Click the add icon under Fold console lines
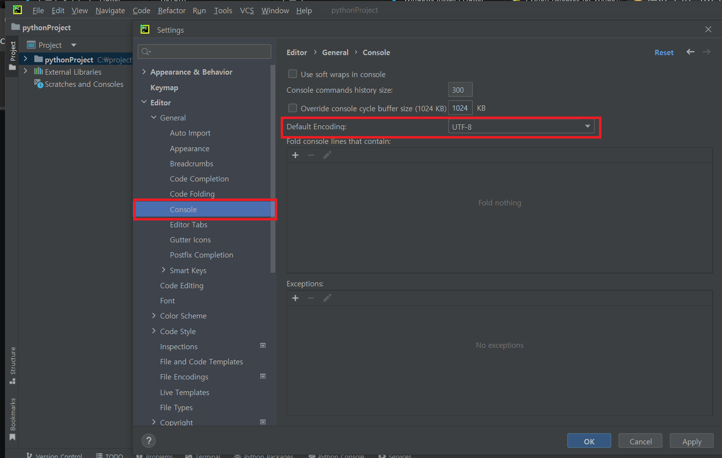722x458 pixels. click(x=295, y=155)
